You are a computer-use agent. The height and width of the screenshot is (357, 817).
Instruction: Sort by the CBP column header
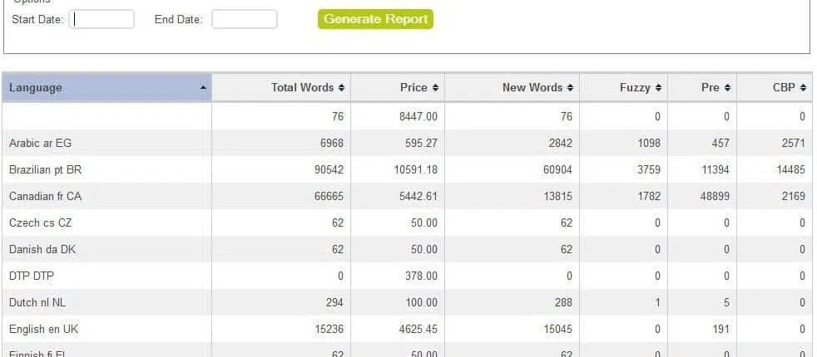[x=803, y=87]
